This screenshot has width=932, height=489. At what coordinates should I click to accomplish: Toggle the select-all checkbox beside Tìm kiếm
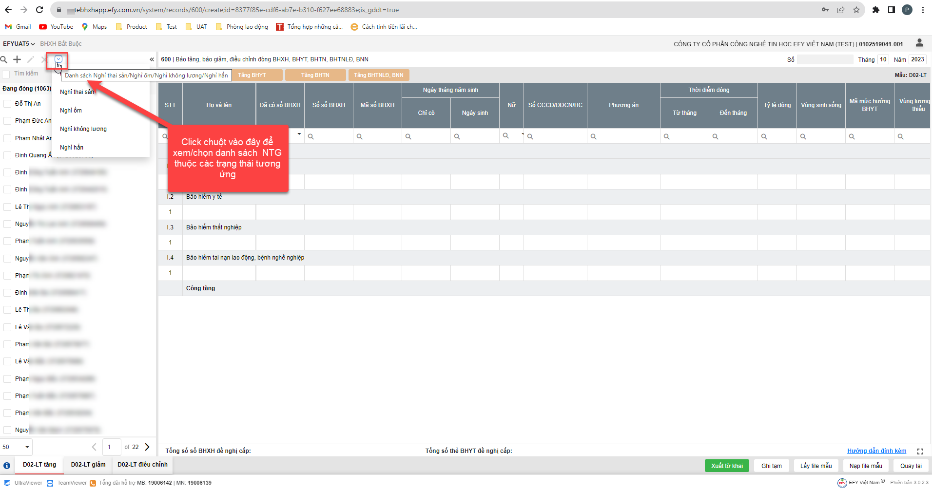tap(6, 74)
